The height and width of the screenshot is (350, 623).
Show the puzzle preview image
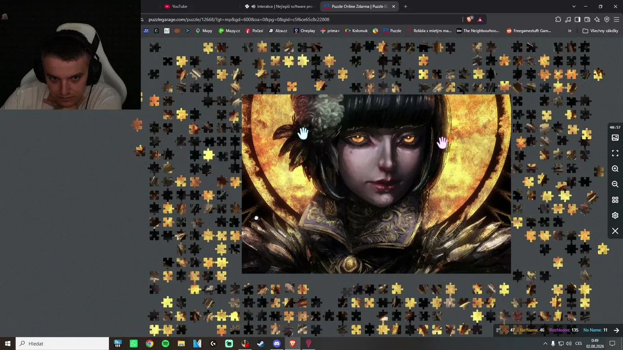pos(615,138)
